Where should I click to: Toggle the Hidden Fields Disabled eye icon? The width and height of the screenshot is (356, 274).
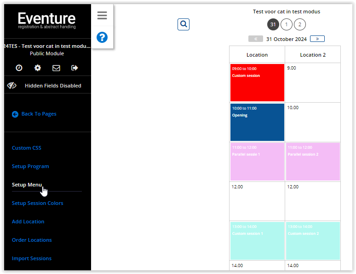12,86
